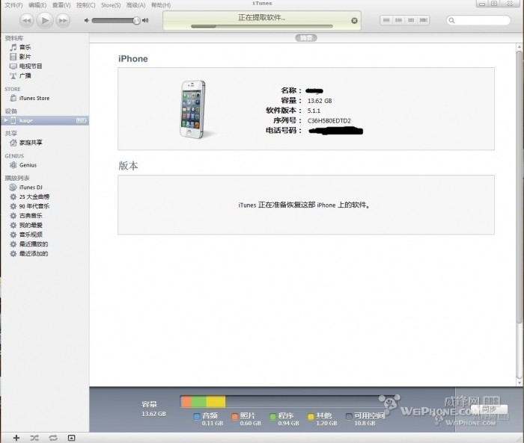Image resolution: width=524 pixels, height=443 pixels.
Task: Open the 音乐 (Music) library
Action: 25,47
